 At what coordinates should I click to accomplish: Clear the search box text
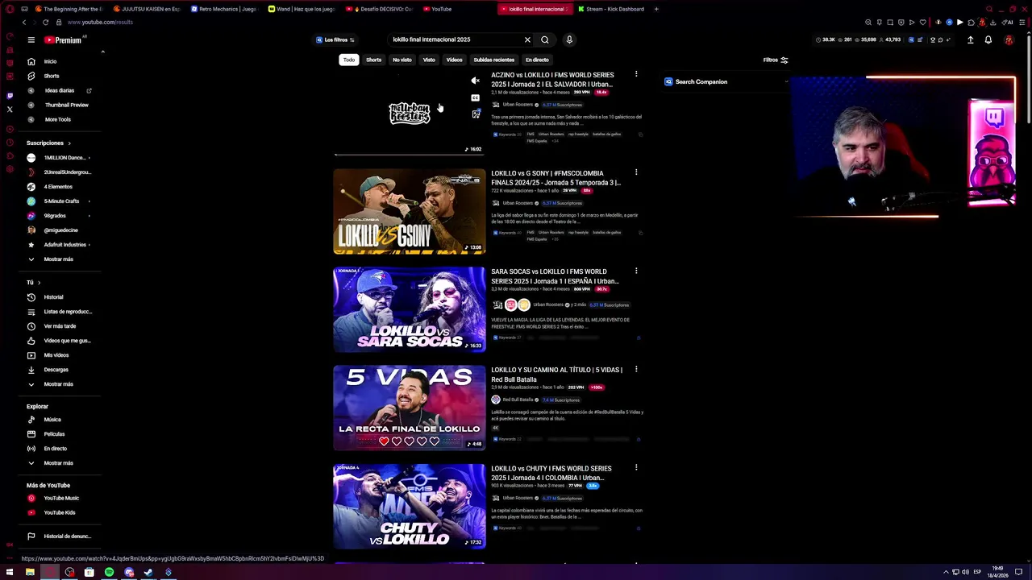coord(527,39)
